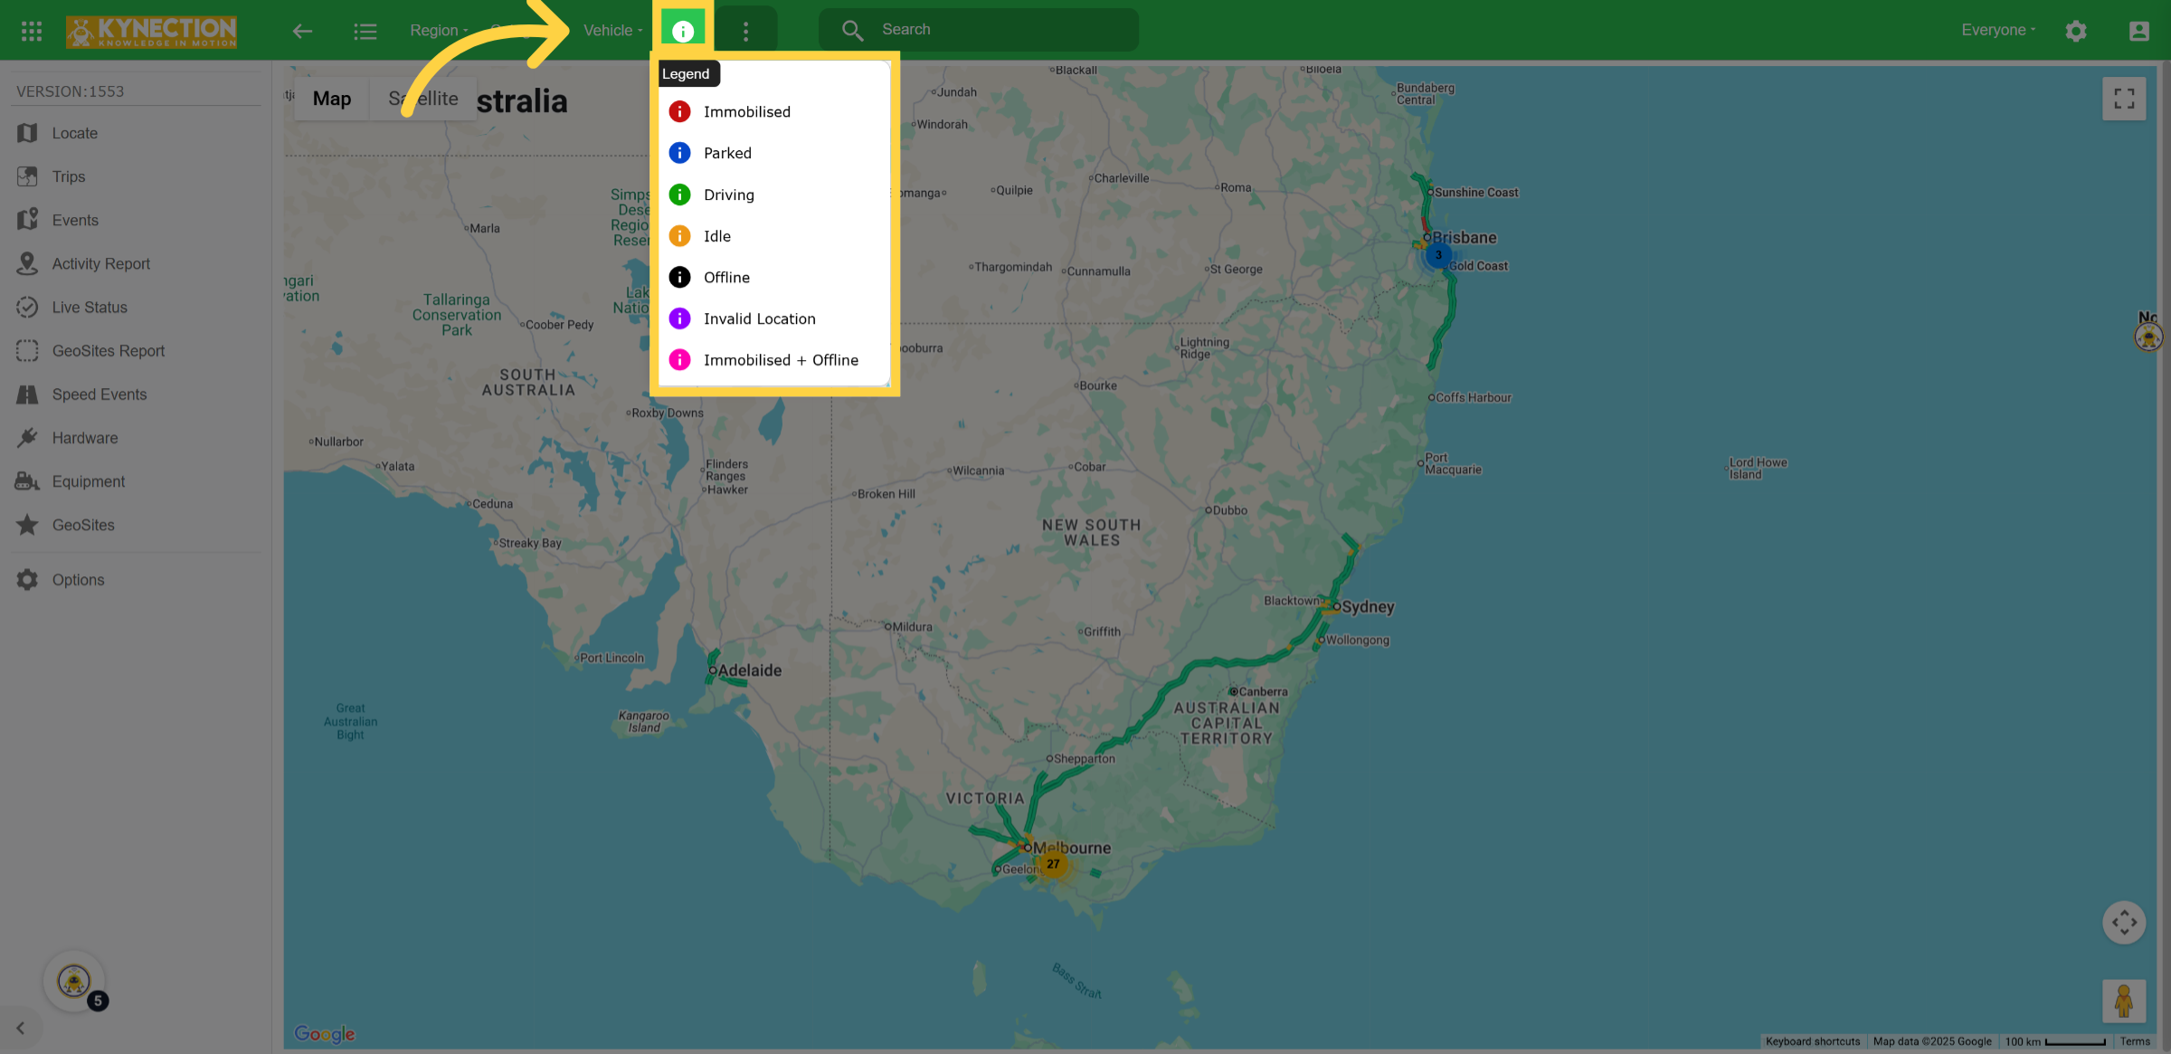This screenshot has width=2171, height=1054.
Task: Open the map camera pan control
Action: click(x=2124, y=923)
